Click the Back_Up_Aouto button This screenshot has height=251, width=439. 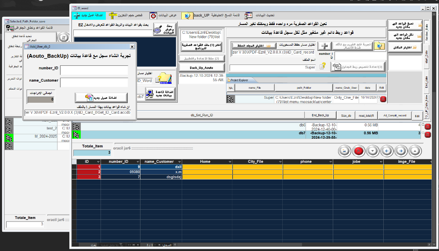point(201,68)
